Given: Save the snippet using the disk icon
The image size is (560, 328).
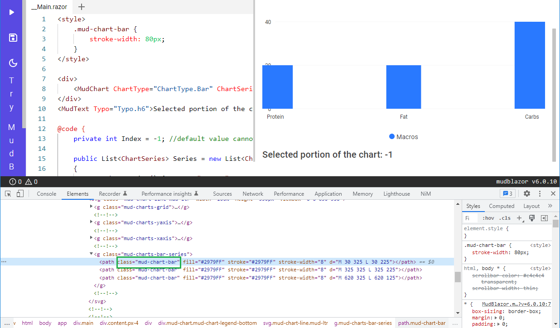Looking at the screenshot, I should (x=11, y=38).
